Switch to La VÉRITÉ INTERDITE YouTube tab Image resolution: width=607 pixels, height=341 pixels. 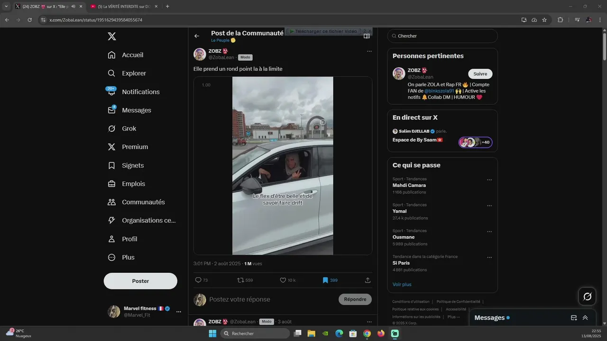(123, 6)
